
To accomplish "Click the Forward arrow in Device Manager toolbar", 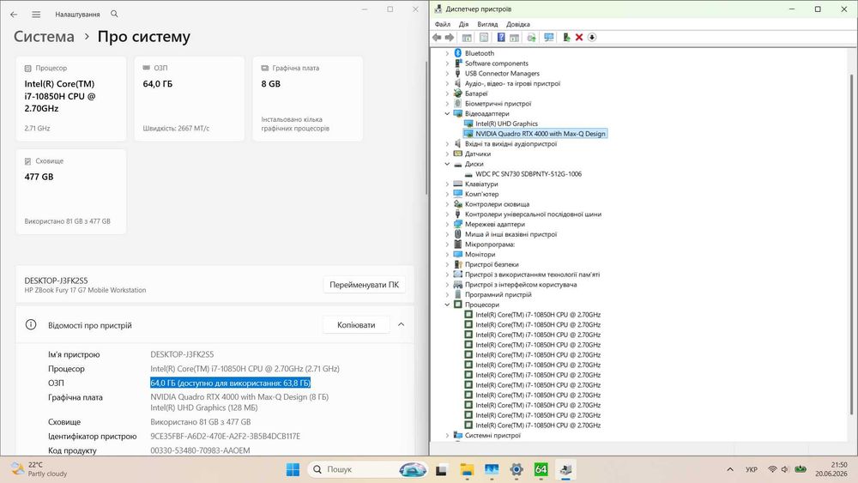I will click(450, 37).
